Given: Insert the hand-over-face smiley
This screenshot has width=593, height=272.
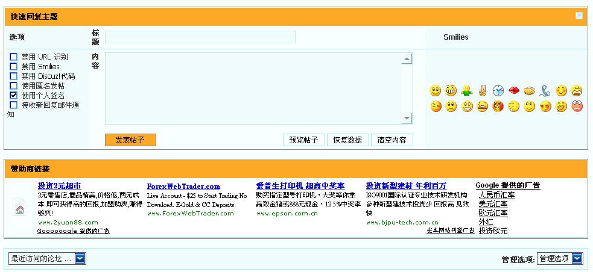Looking at the screenshot, I should [x=561, y=107].
